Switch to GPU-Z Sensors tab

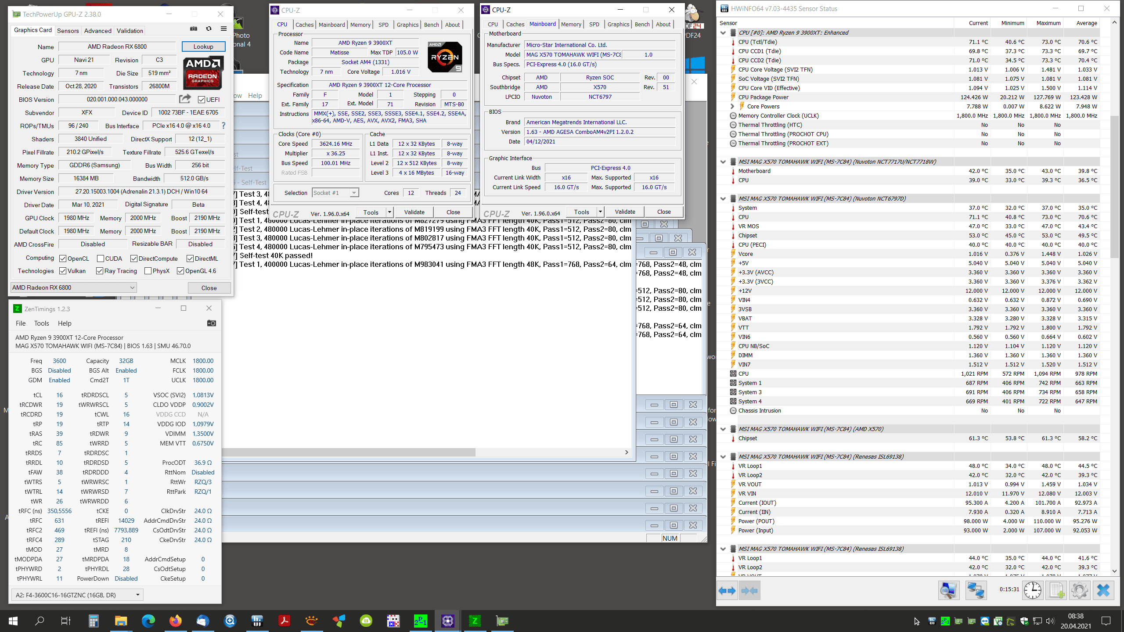click(68, 31)
